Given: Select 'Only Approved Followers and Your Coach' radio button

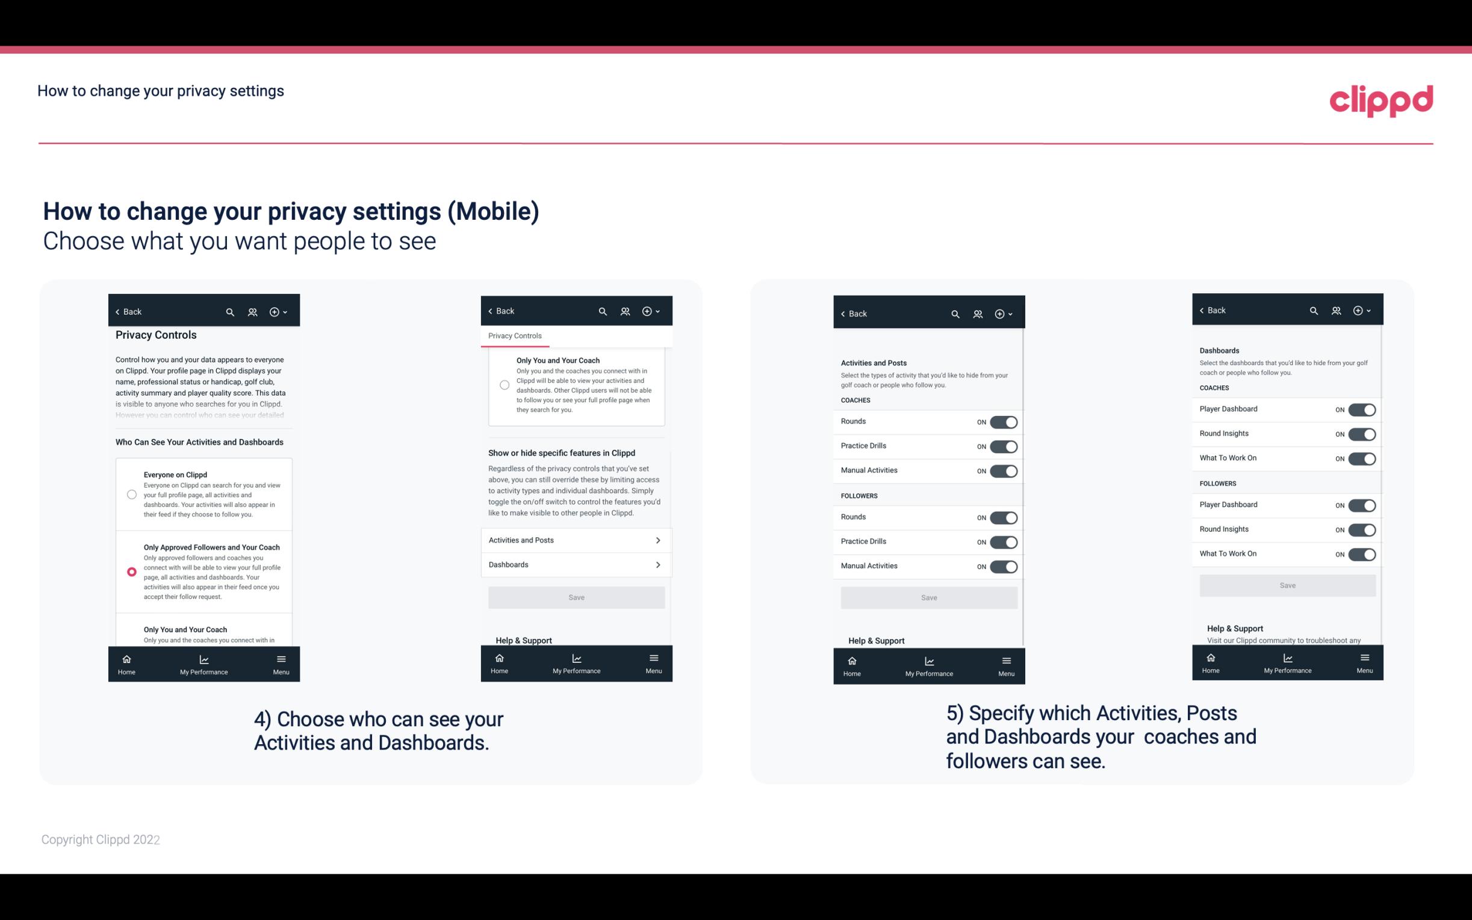Looking at the screenshot, I should 131,571.
